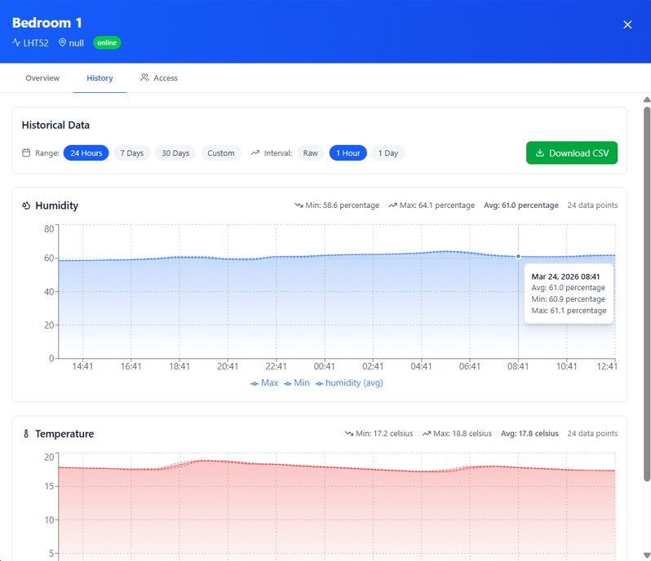Click the users icon in Access tab
The height and width of the screenshot is (561, 651).
coord(144,78)
